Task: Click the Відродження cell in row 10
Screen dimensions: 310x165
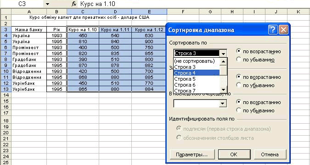Action: [x=29, y=71]
